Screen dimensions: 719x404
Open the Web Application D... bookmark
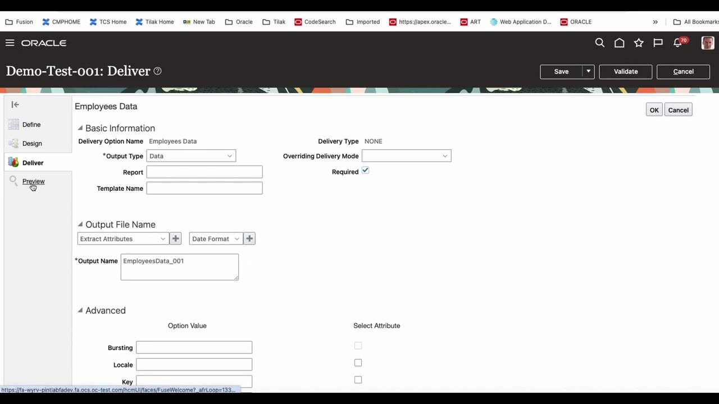[x=521, y=22]
